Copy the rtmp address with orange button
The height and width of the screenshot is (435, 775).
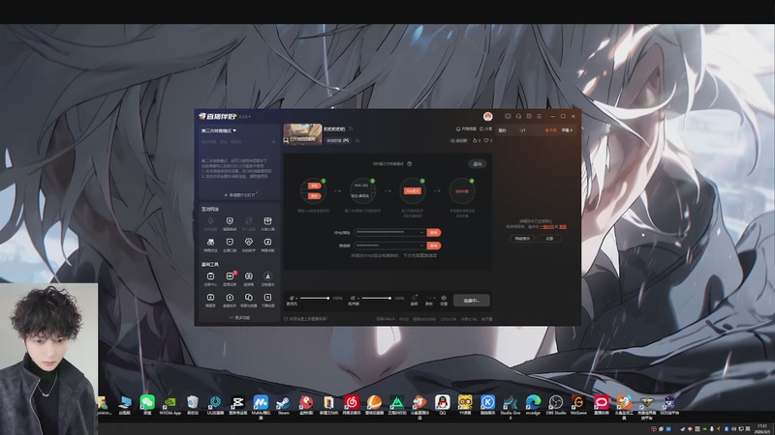pos(434,232)
